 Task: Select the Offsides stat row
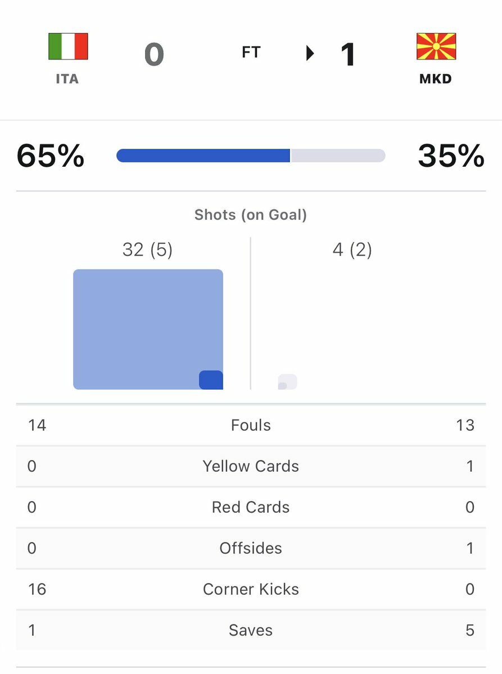[x=251, y=548]
